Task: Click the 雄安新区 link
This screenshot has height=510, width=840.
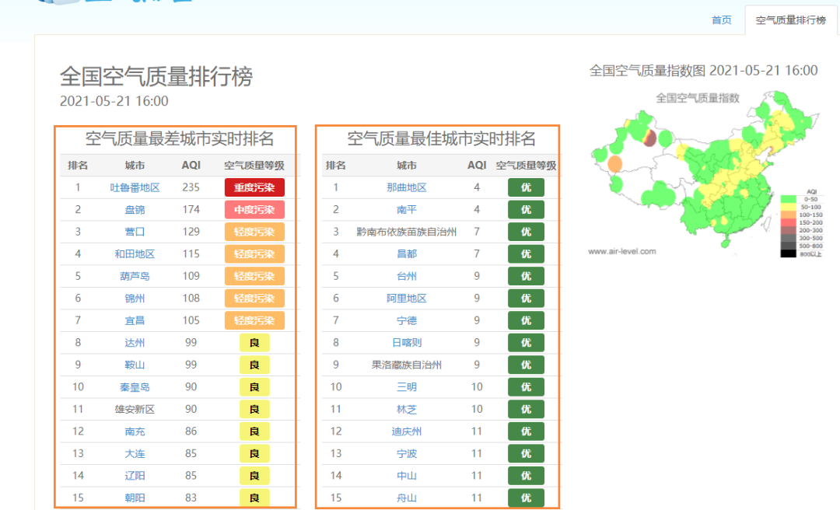Action: point(132,409)
